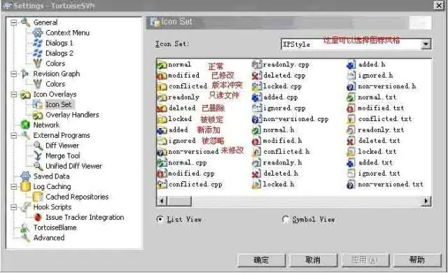
Task: Select the modified.txt list entry
Action: (375, 108)
